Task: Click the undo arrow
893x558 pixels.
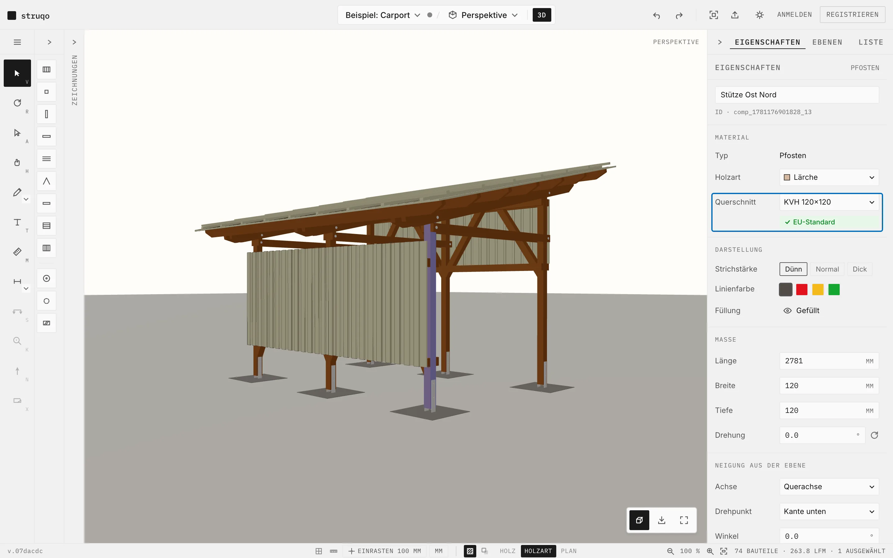Action: pos(656,15)
